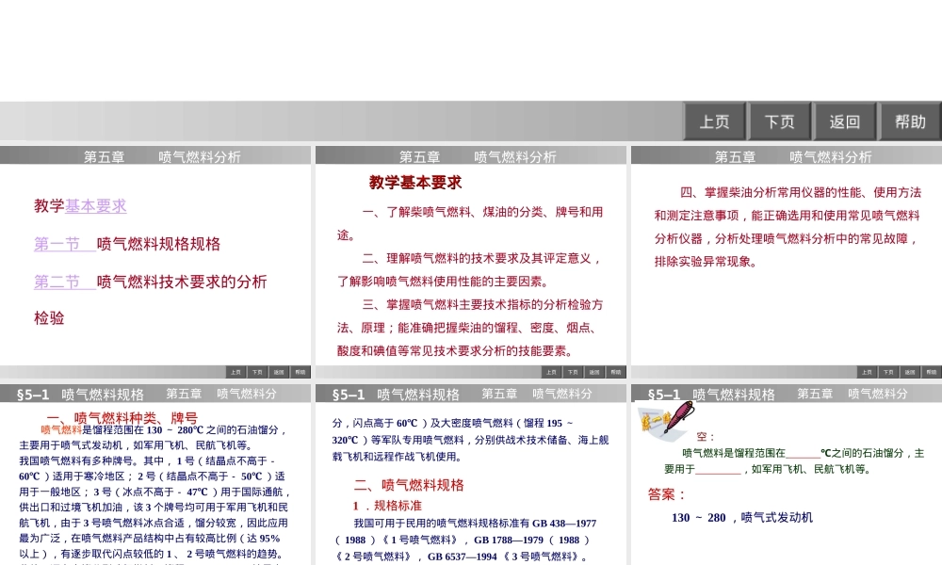The image size is (942, 565).
Task: Click small 帮助 button on 教学基本要求 slide
Action: click(616, 372)
